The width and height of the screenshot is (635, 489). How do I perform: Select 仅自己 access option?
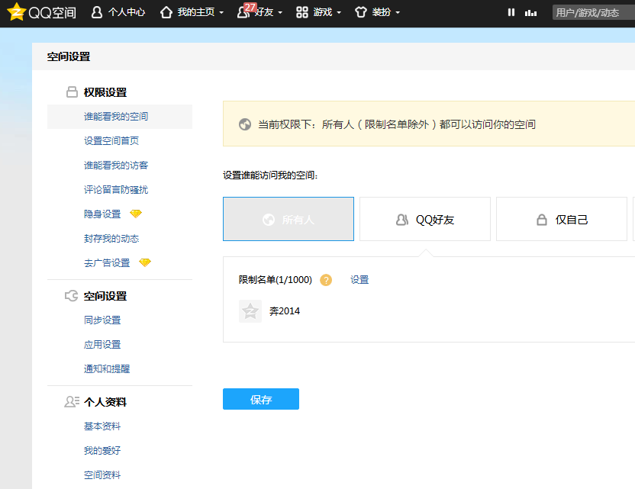pyautogui.click(x=562, y=220)
